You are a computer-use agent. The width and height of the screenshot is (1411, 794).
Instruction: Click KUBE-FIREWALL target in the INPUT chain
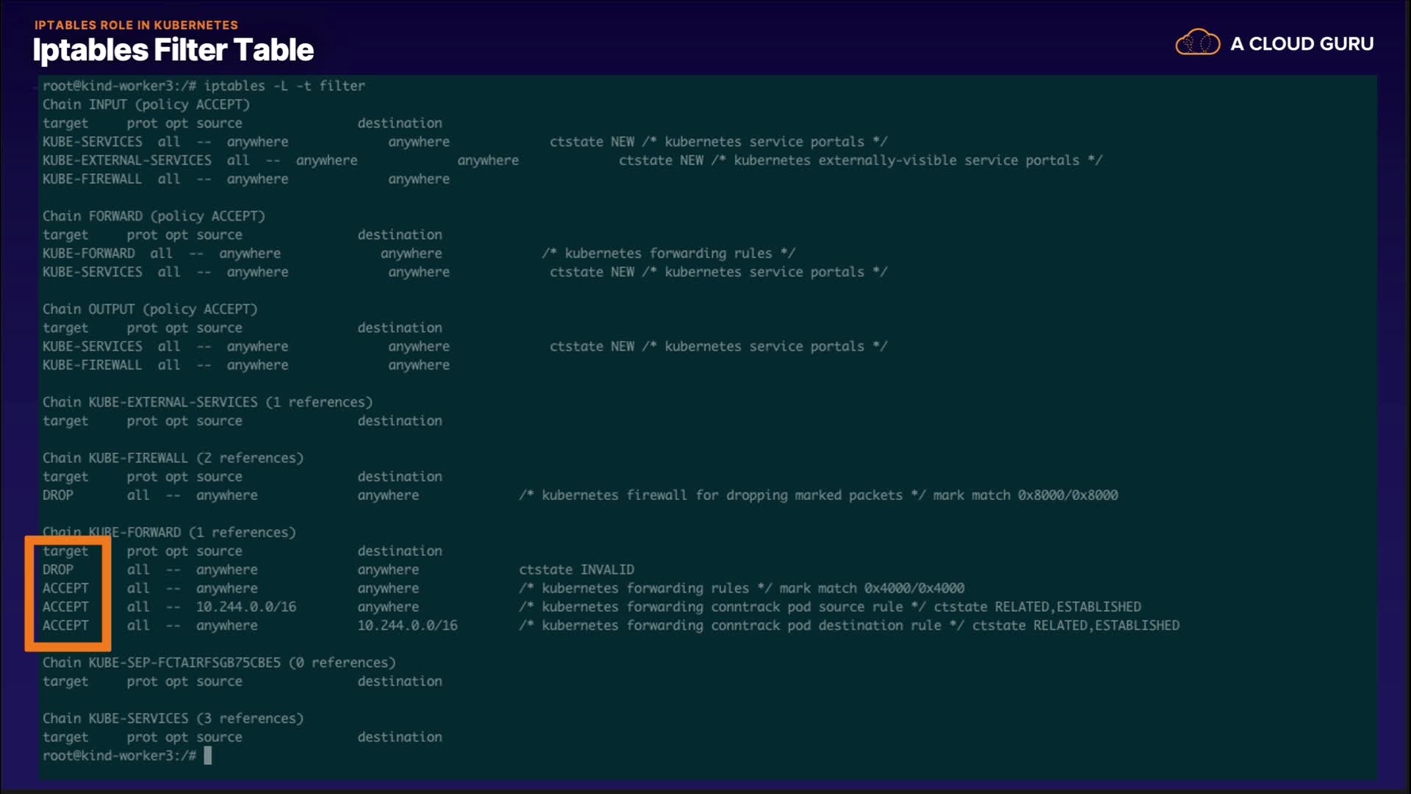click(x=92, y=179)
